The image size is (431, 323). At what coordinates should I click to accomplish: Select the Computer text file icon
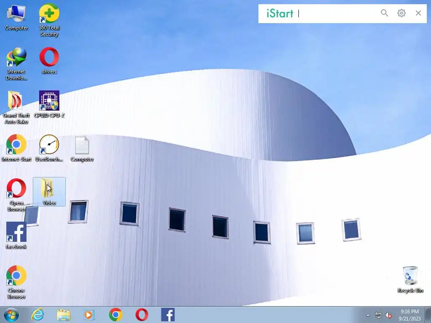click(x=82, y=148)
